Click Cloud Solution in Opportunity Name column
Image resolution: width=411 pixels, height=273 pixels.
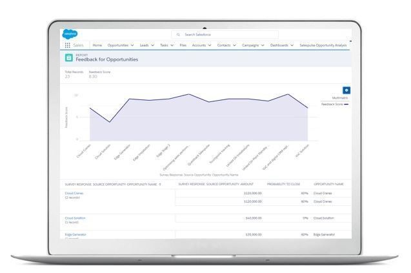click(324, 218)
